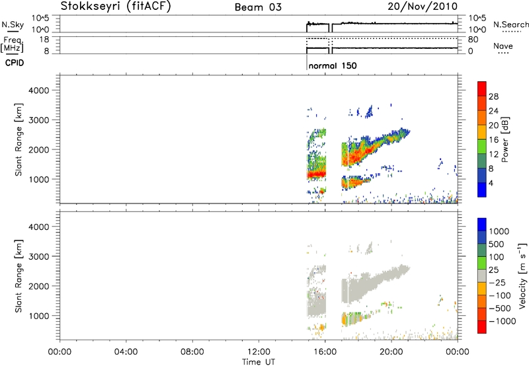
Task: Click the Stokkseyri (fitACF) plot title
Action: 116,7
